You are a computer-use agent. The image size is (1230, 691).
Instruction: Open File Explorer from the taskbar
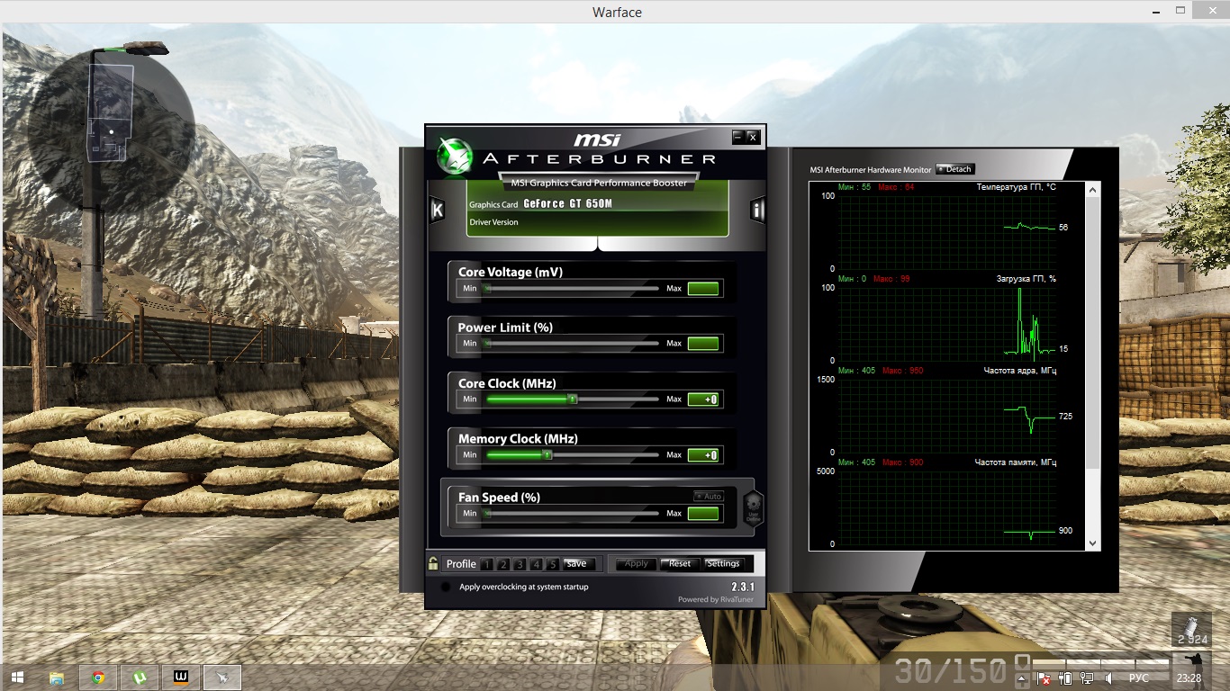[x=56, y=678]
